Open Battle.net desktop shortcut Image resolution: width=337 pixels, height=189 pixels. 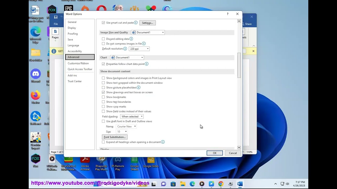pos(36,118)
